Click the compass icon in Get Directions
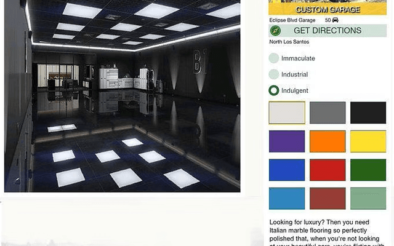 275,31
